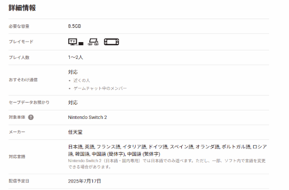Click the おすそわけ通信 row label

(23, 80)
